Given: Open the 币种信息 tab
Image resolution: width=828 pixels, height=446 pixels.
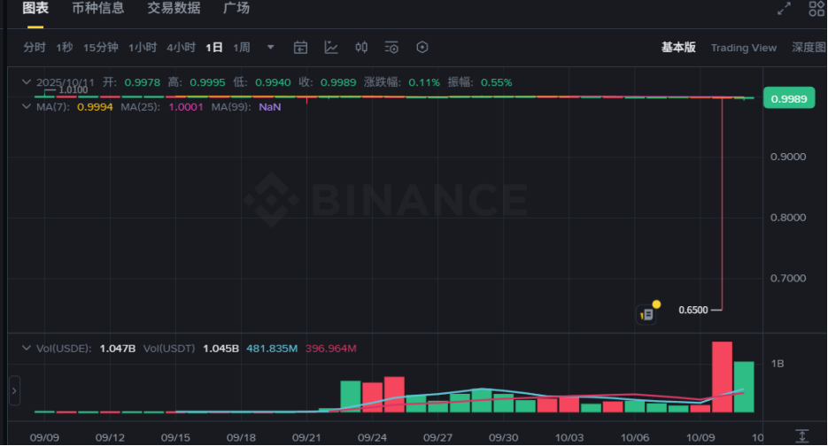Looking at the screenshot, I should point(97,9).
